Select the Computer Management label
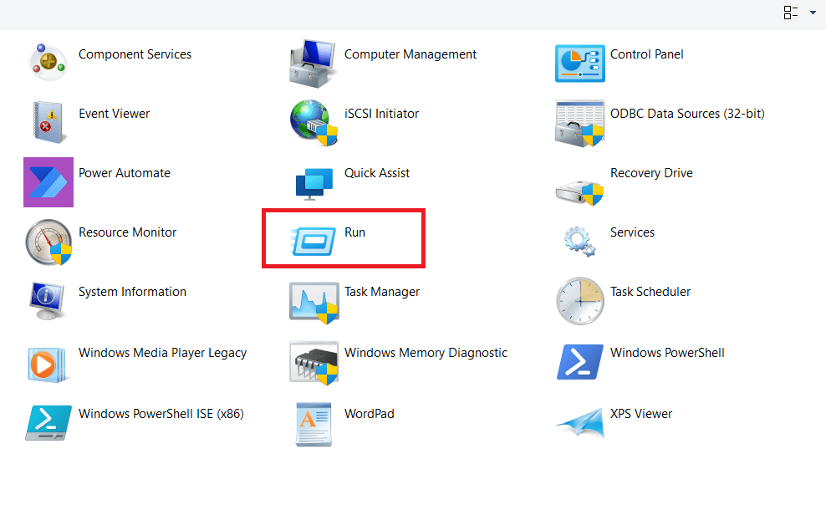The width and height of the screenshot is (826, 510). [410, 55]
